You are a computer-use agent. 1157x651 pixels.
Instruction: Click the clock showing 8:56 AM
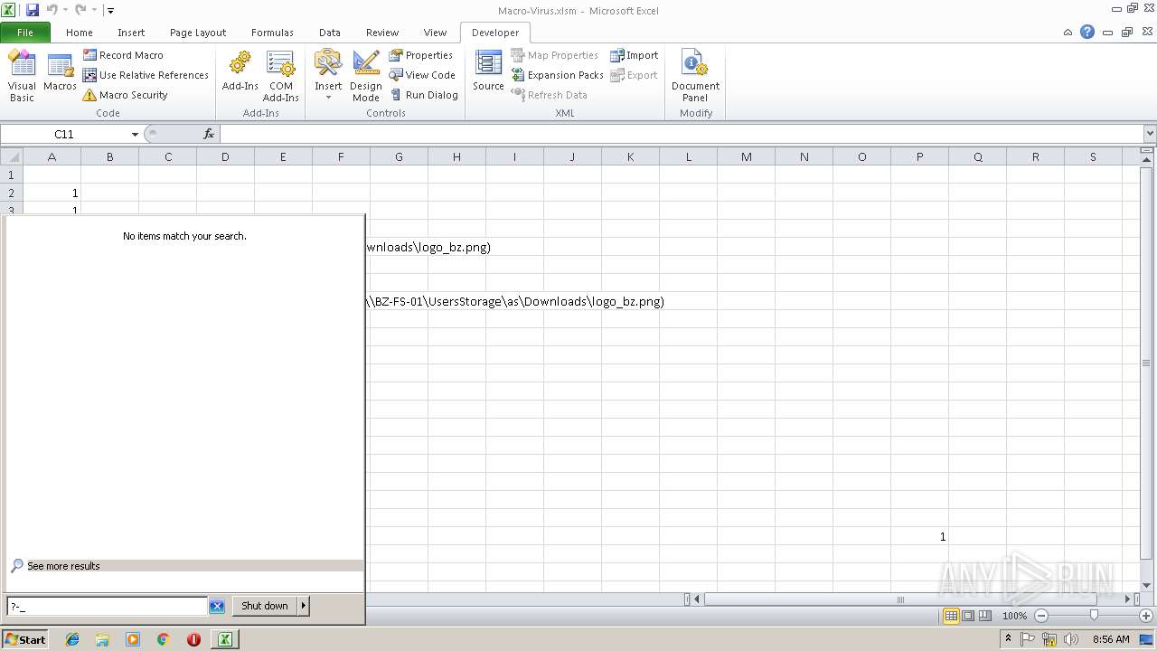1111,639
